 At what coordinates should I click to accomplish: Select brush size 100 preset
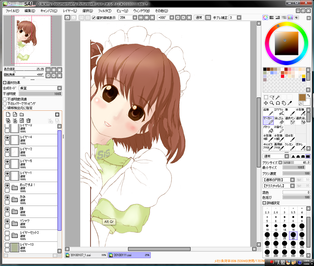[293, 244]
